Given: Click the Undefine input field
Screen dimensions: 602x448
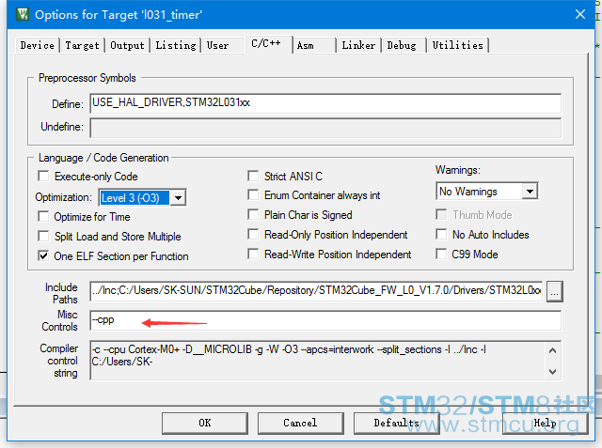Looking at the screenshot, I should point(325,128).
